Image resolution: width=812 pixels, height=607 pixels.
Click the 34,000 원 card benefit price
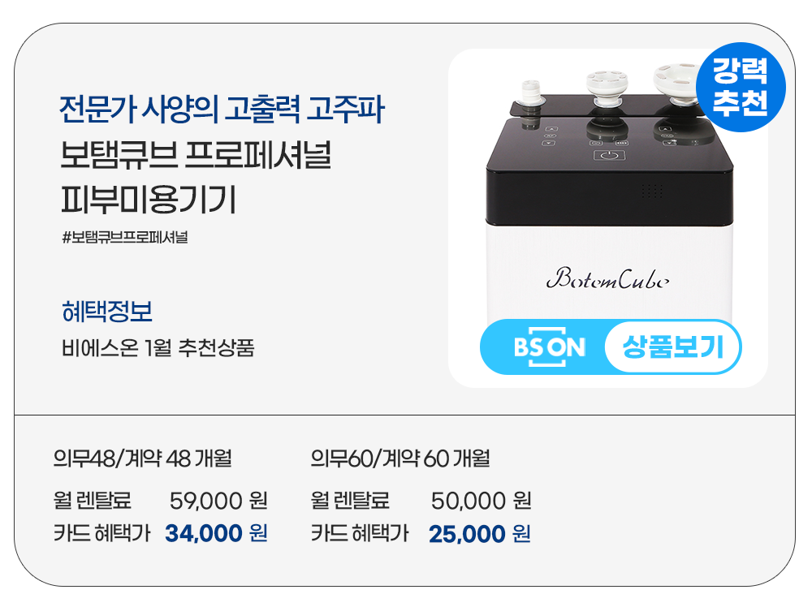(x=216, y=533)
